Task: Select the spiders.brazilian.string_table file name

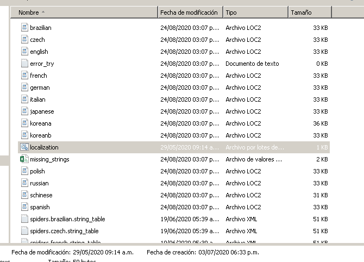Action: (67, 219)
